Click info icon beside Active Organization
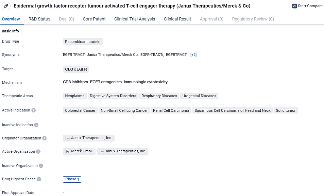 [38, 152]
